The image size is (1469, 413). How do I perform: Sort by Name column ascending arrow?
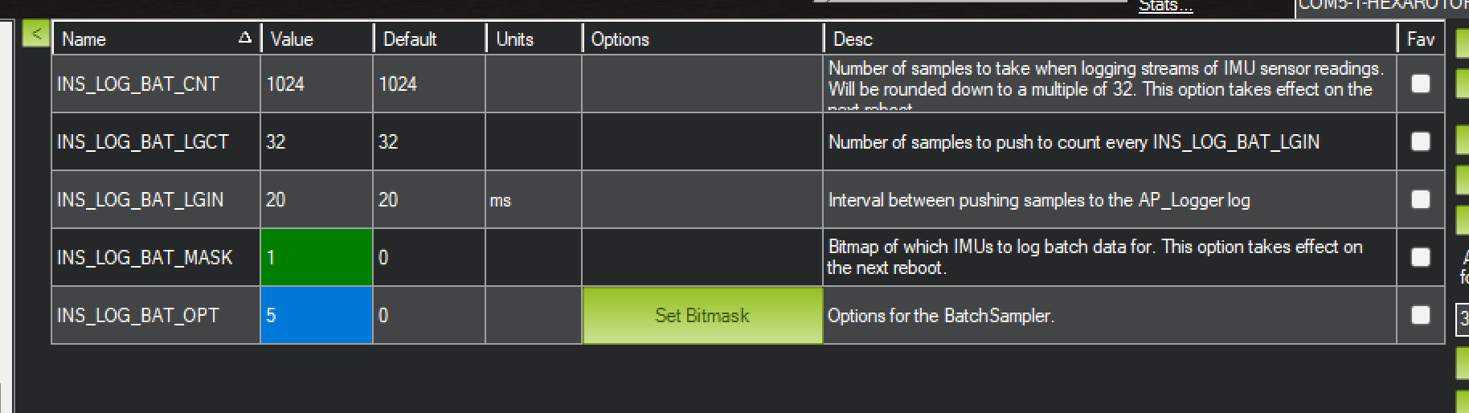pyautogui.click(x=245, y=38)
